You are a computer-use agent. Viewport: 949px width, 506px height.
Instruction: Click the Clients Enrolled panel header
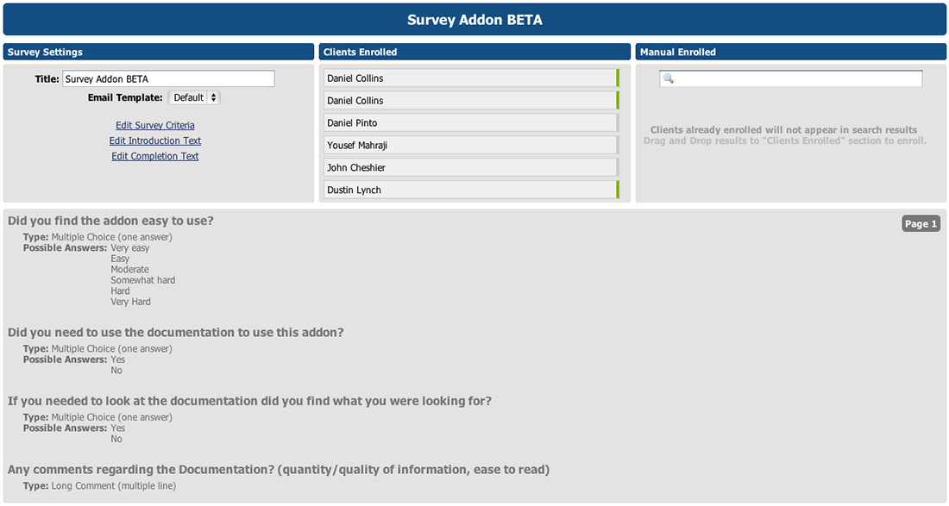(474, 53)
